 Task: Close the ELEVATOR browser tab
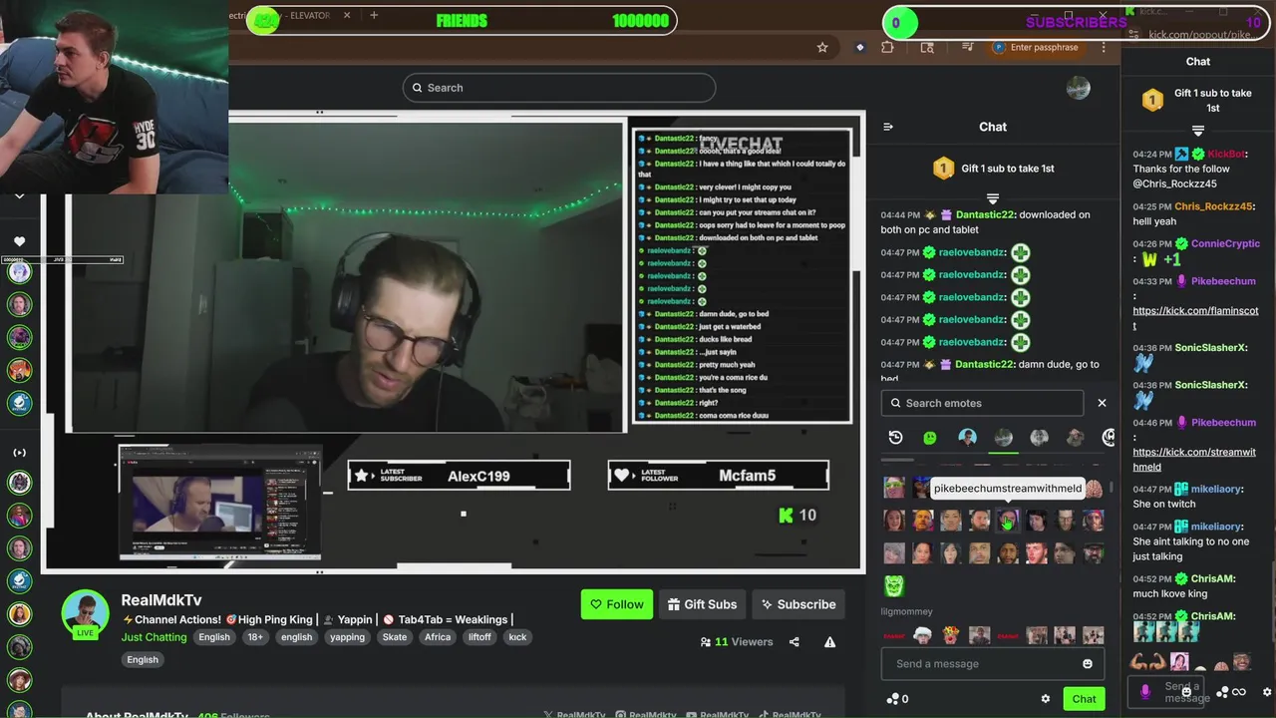pos(348,15)
